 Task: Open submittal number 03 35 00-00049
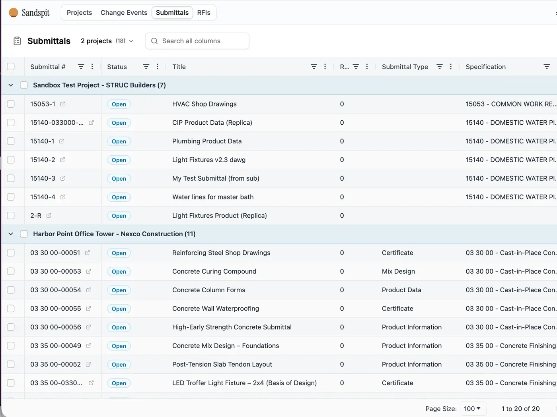[56, 346]
